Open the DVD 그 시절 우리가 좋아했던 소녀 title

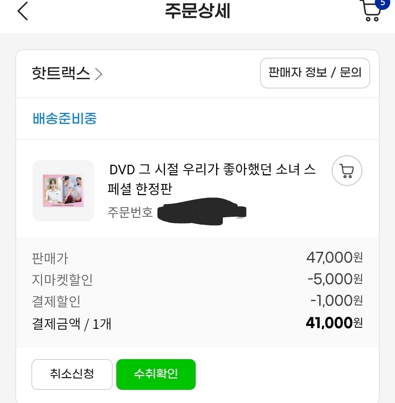[211, 179]
